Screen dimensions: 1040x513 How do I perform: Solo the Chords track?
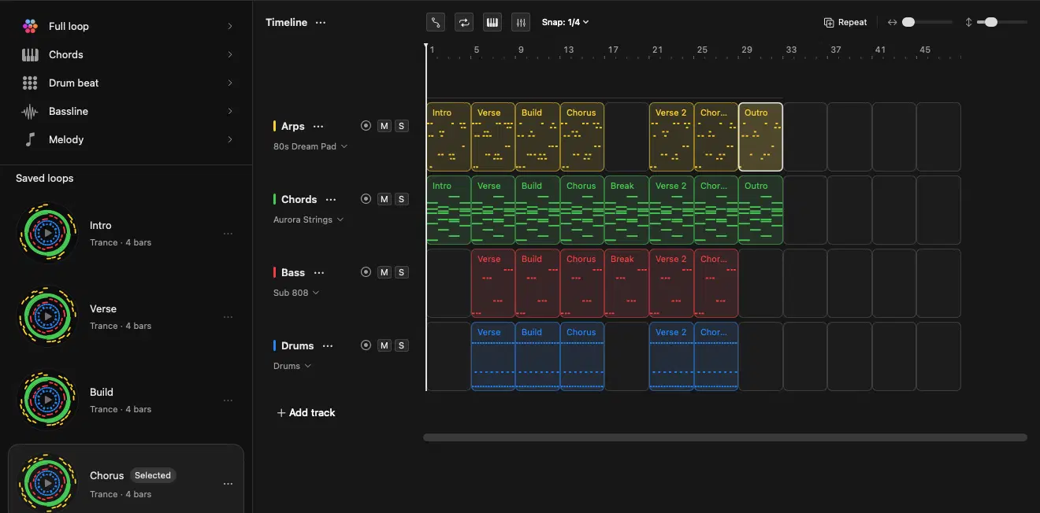click(401, 199)
